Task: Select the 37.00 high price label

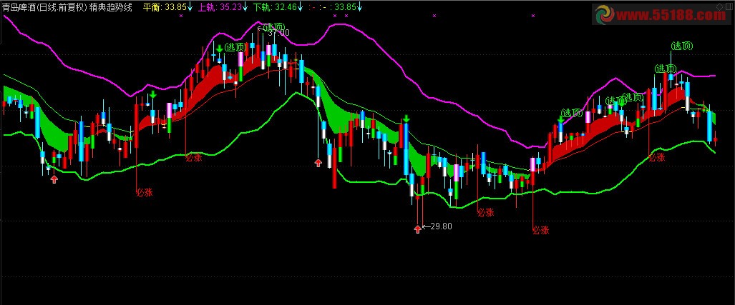Action: click(279, 33)
